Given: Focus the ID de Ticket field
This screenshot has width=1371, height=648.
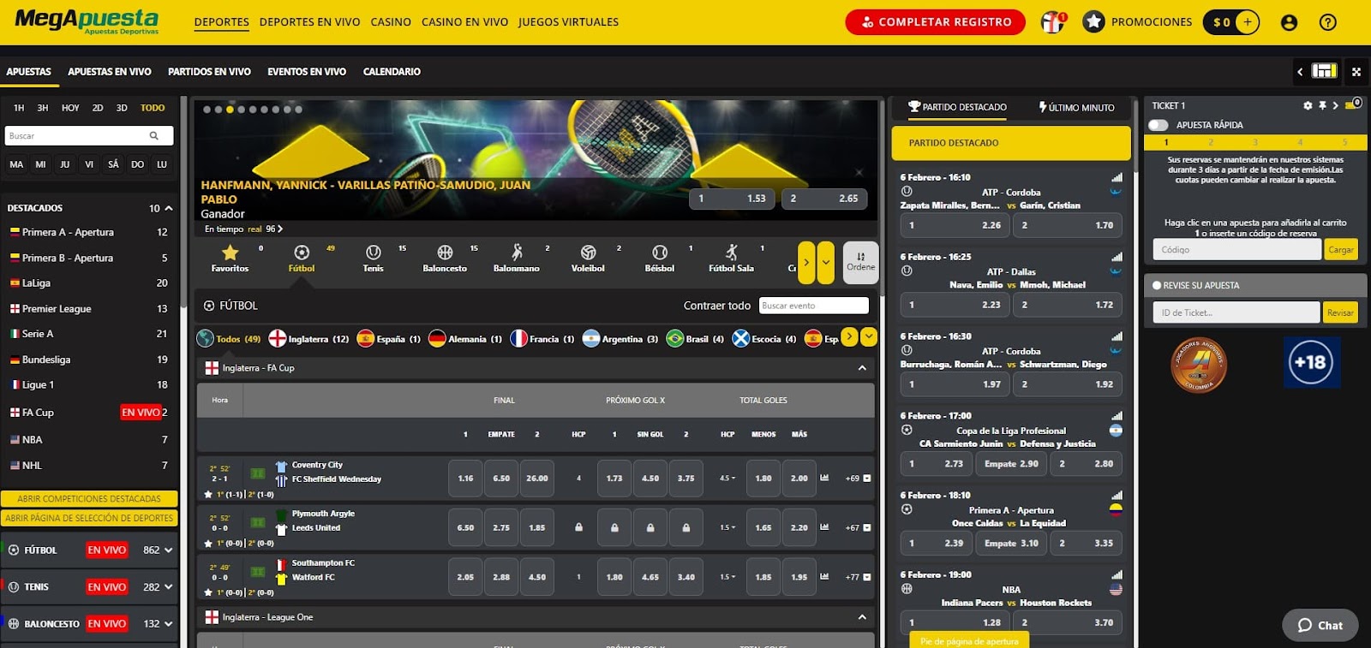Looking at the screenshot, I should [1236, 312].
